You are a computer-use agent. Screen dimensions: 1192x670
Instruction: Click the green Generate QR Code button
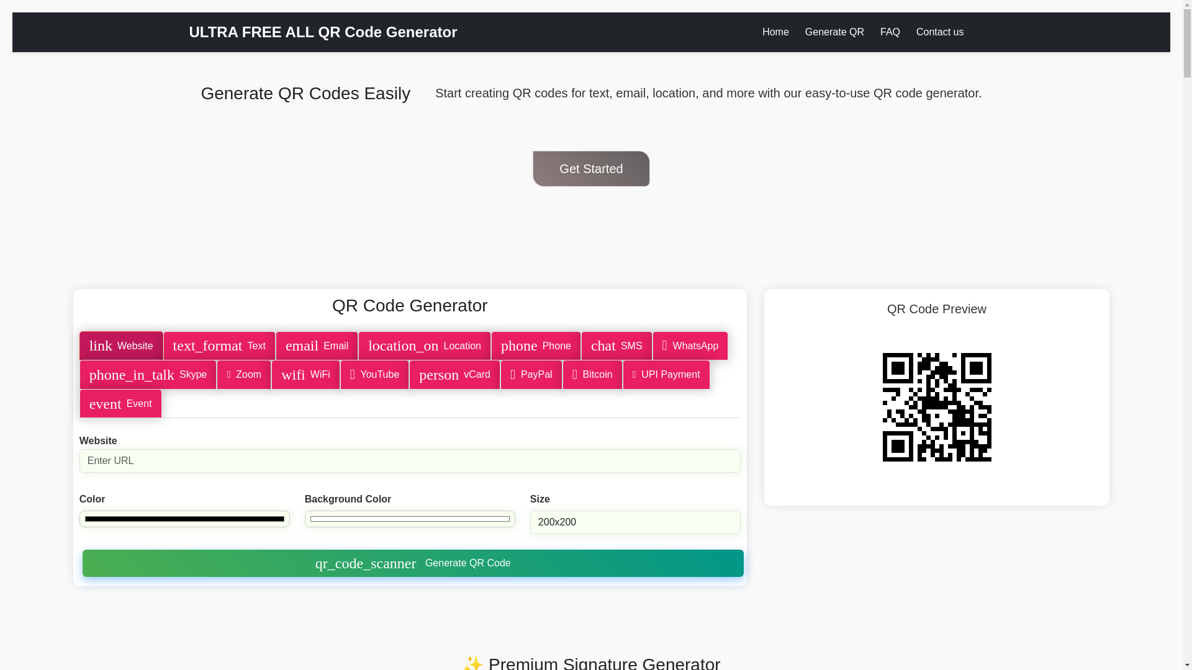coord(413,563)
